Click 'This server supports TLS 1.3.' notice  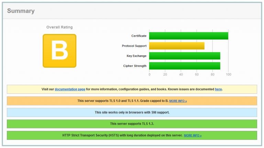tap(132, 124)
